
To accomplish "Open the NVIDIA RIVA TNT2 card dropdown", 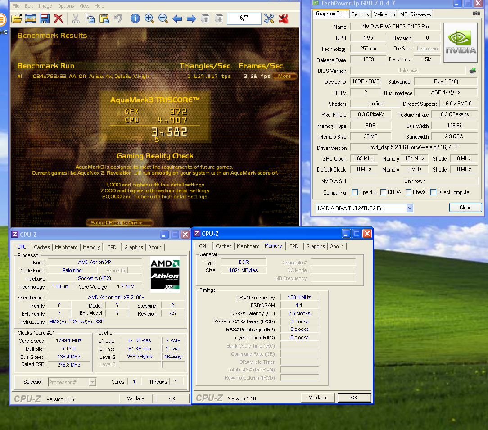I will [x=410, y=208].
